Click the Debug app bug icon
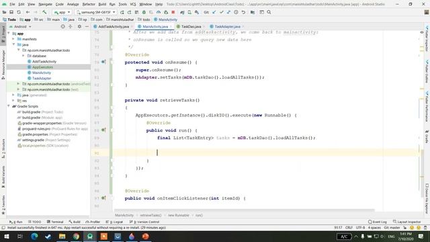 coord(144,12)
